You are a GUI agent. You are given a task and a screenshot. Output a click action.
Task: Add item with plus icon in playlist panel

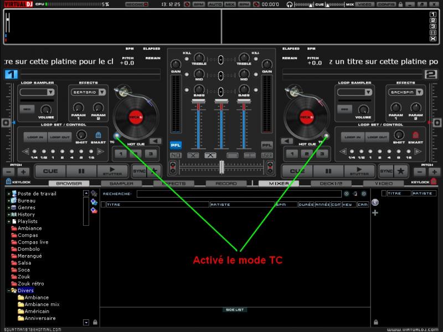point(375,212)
